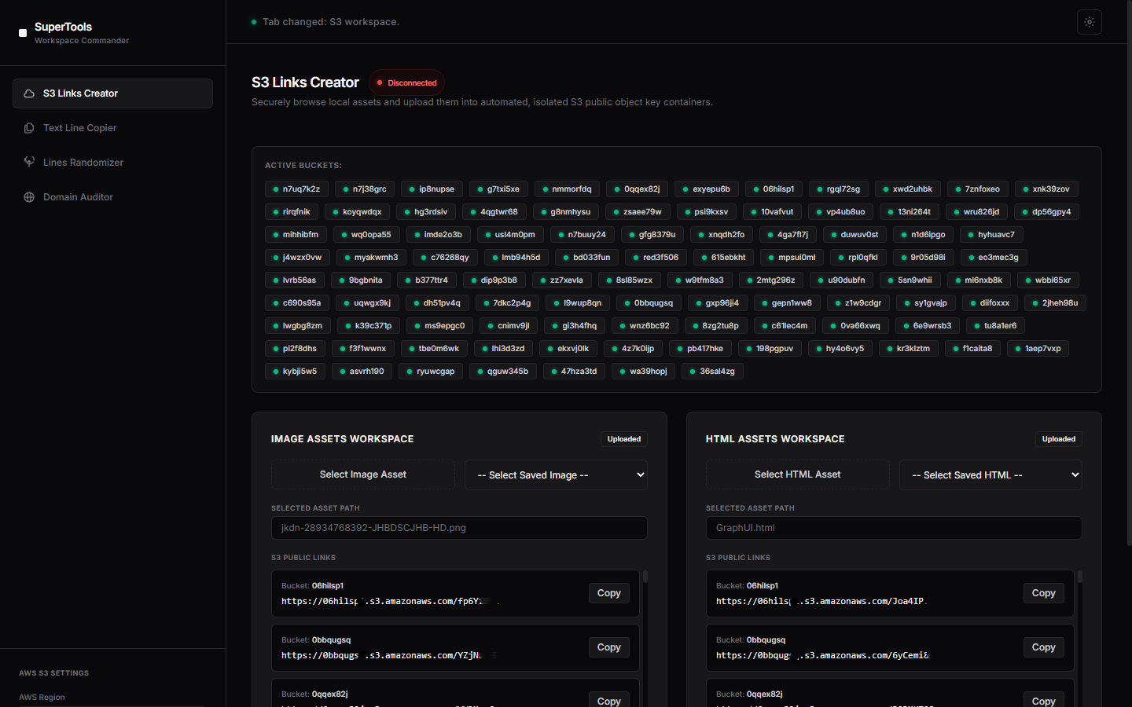Select the kybji5w5 bucket chip

point(295,371)
